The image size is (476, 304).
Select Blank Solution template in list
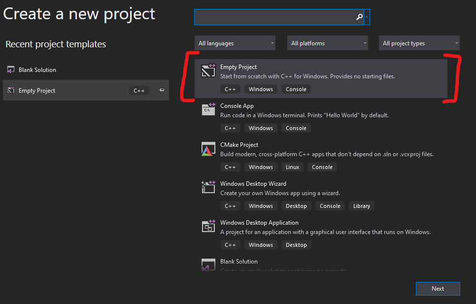tap(321, 263)
